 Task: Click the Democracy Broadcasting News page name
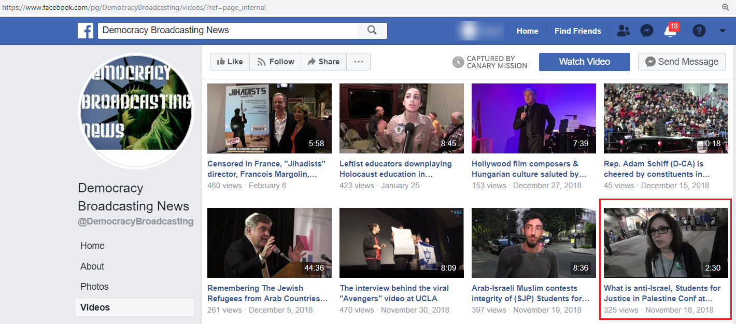pos(133,197)
